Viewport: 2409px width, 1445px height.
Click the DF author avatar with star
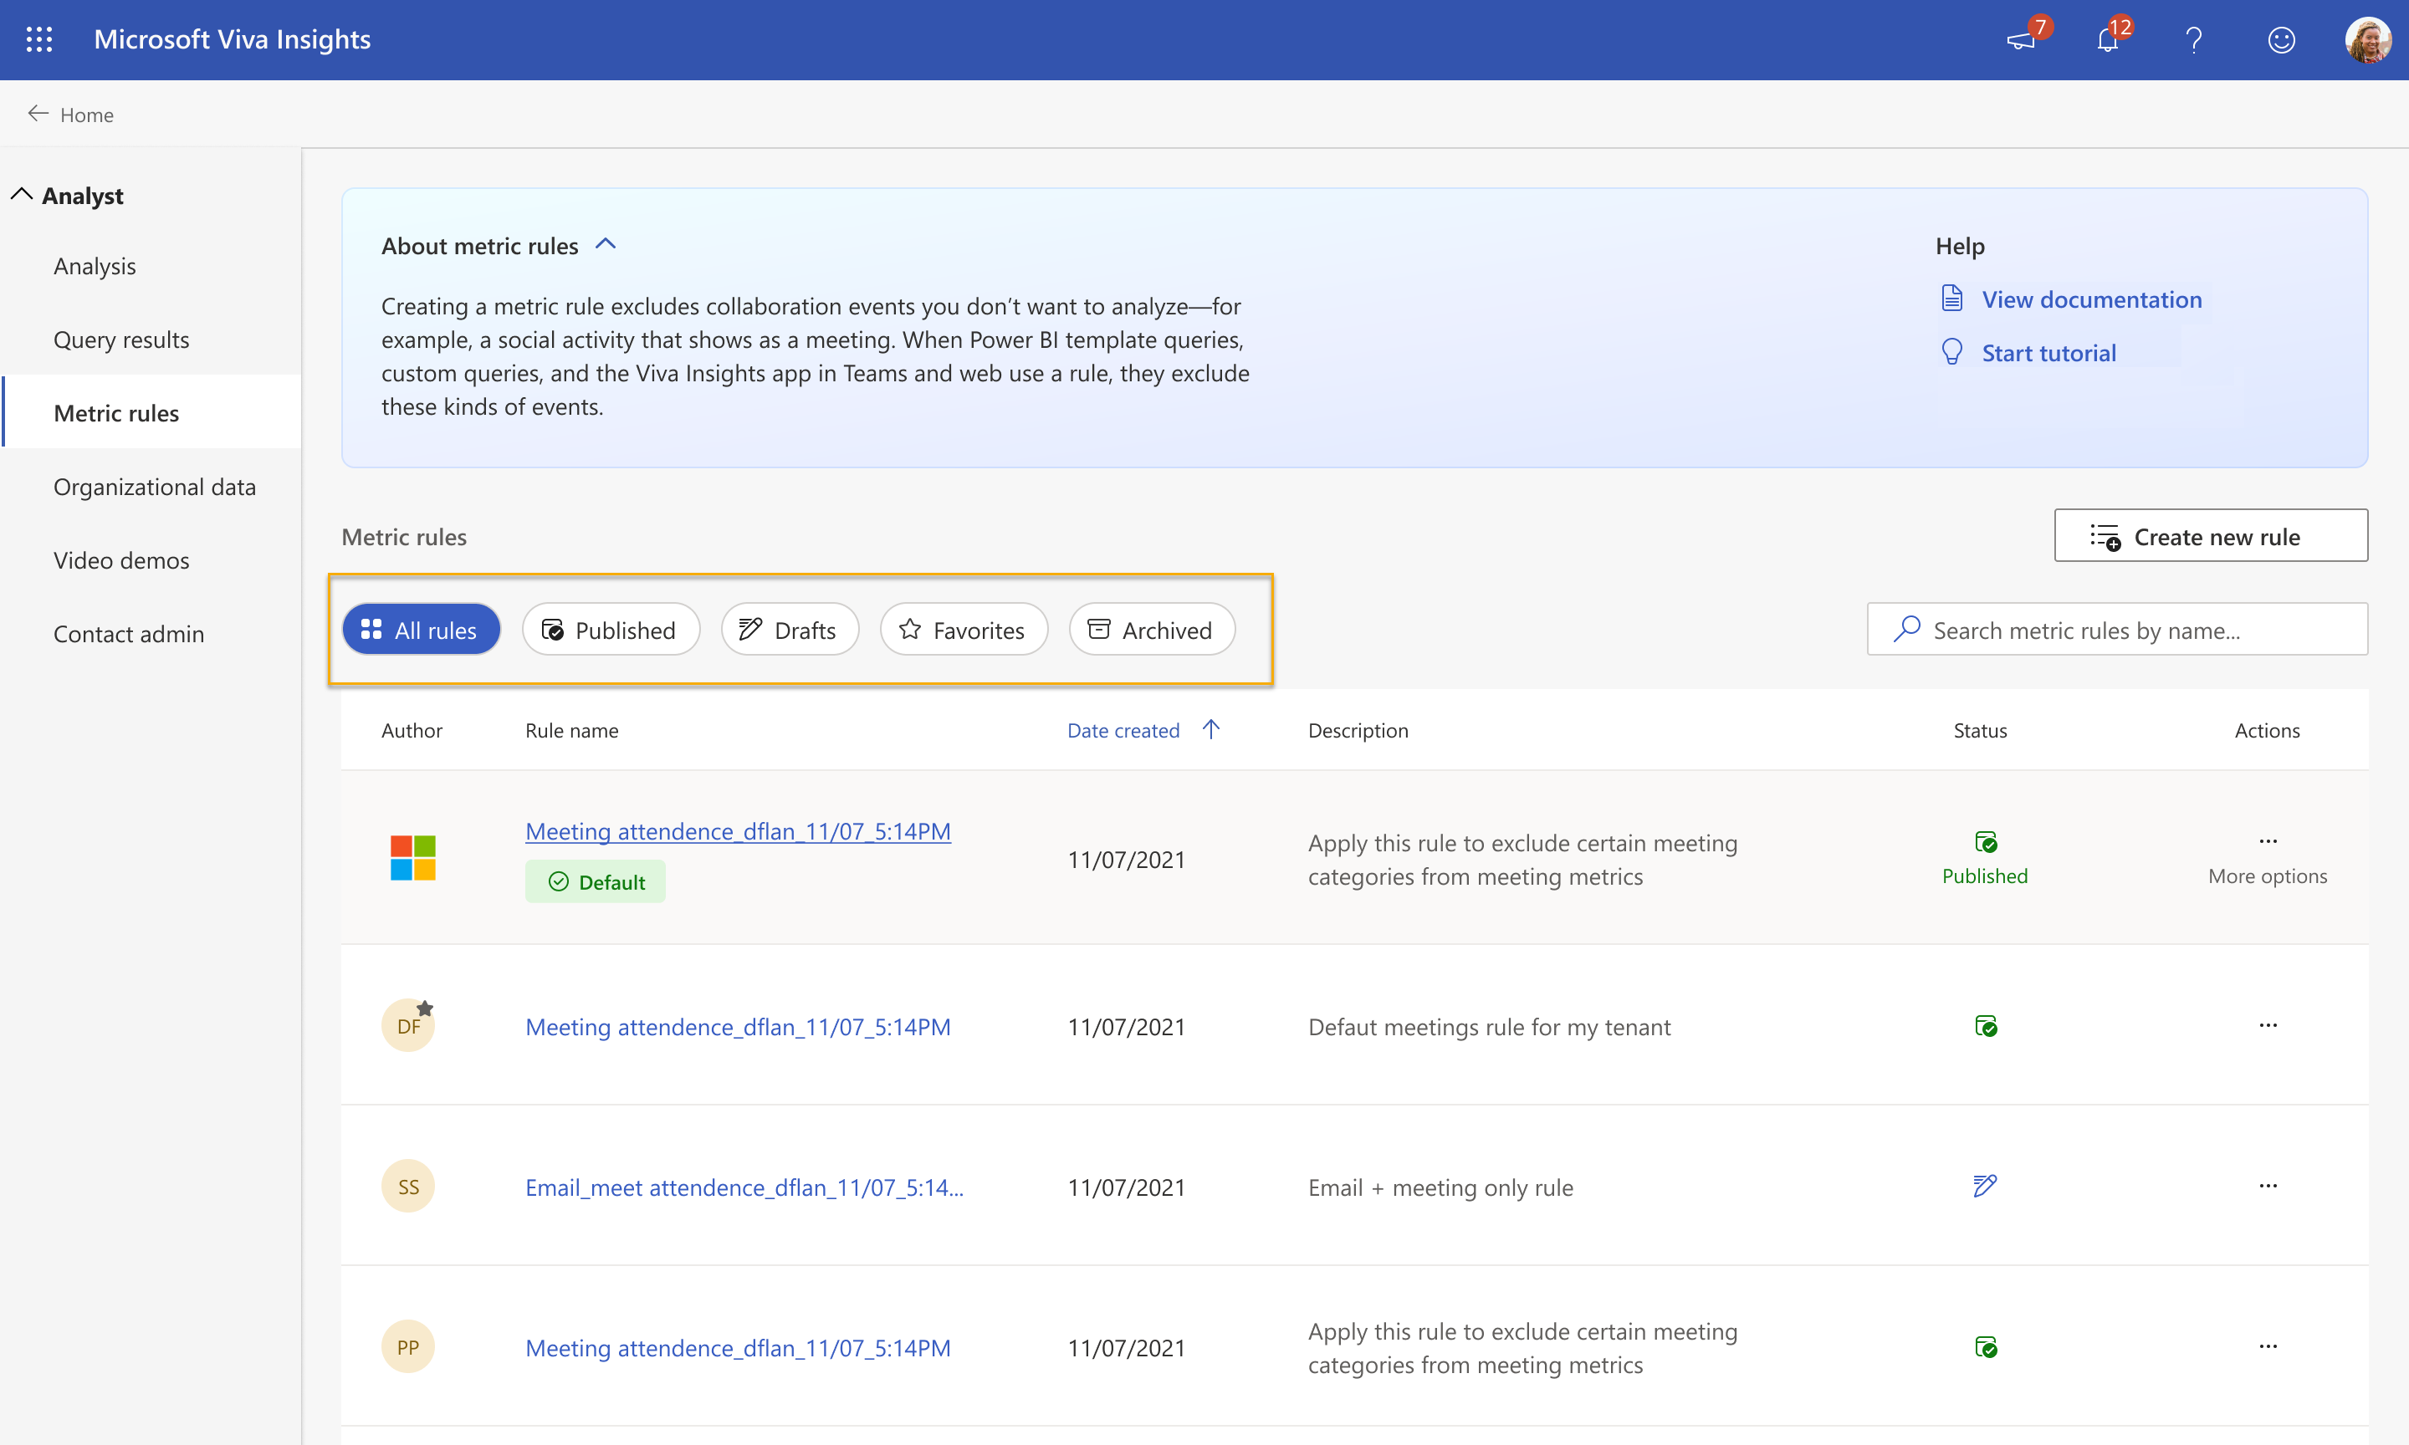[x=408, y=1025]
